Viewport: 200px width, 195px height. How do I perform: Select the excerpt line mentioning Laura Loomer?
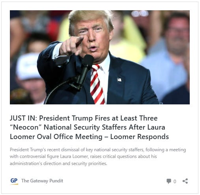coord(83,156)
